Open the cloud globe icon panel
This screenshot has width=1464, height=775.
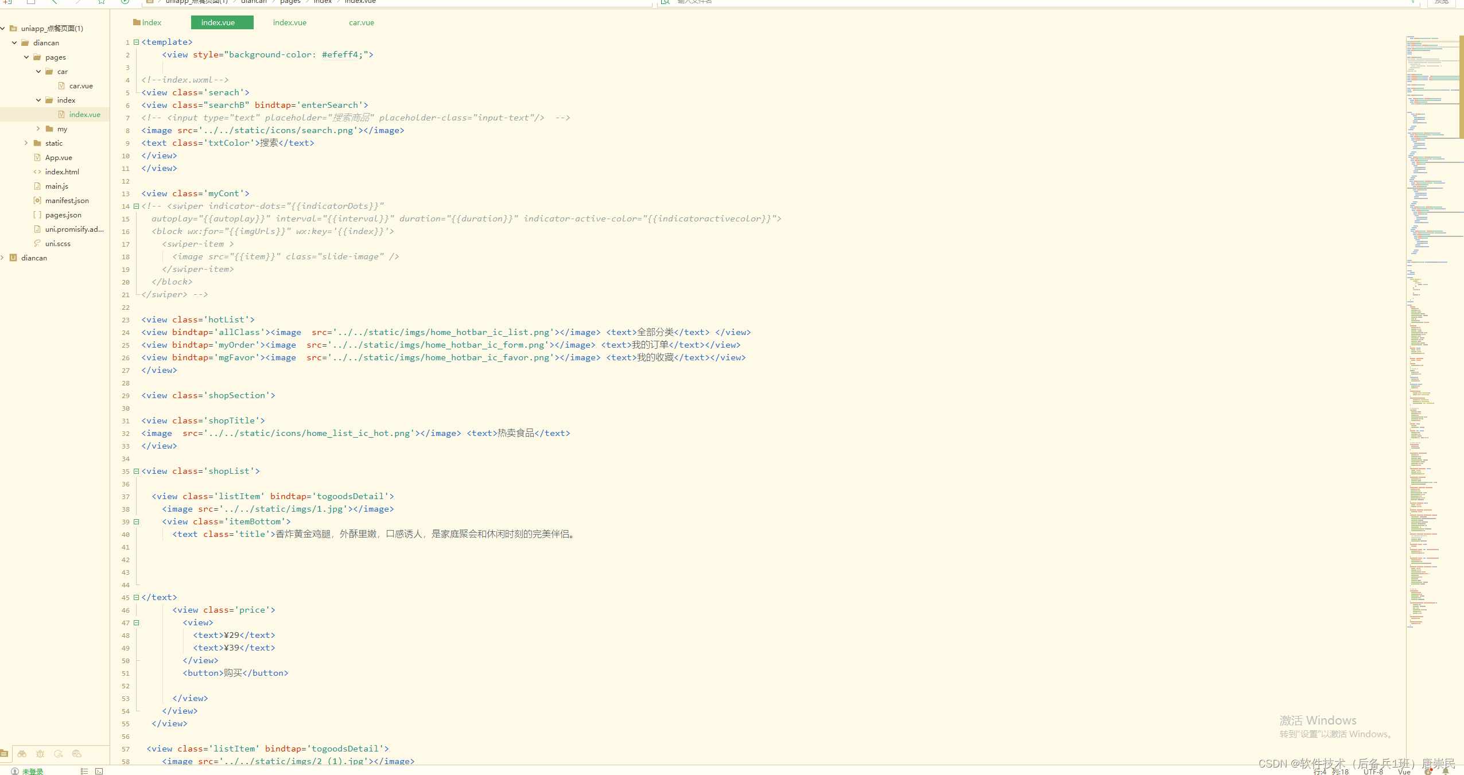pos(77,754)
